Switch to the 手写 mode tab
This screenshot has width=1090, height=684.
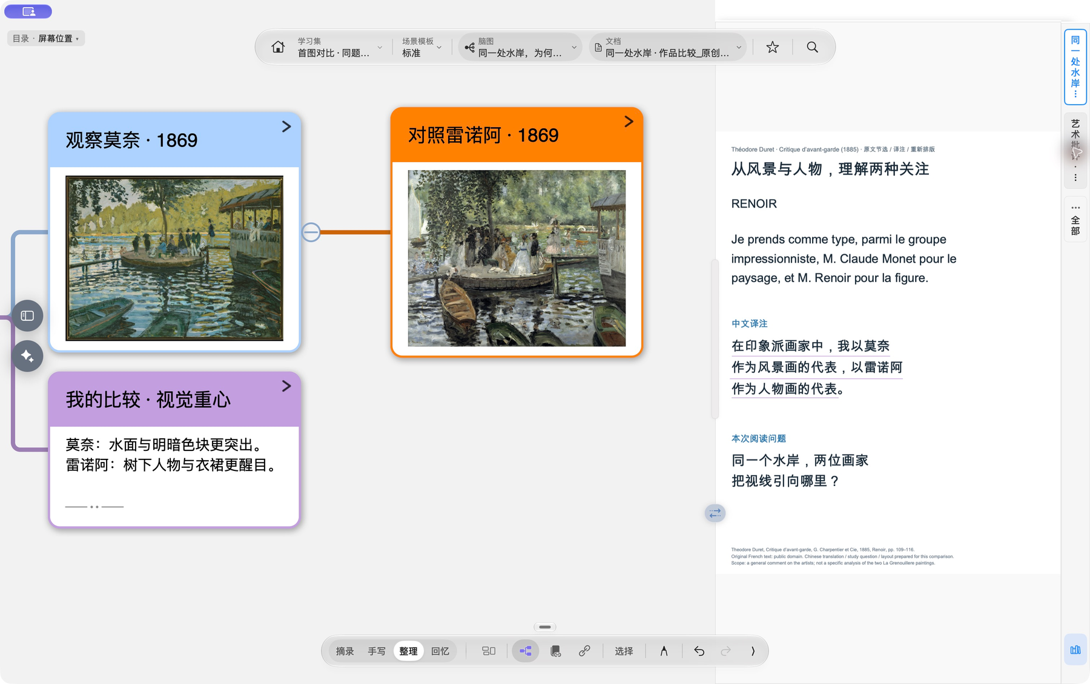377,651
